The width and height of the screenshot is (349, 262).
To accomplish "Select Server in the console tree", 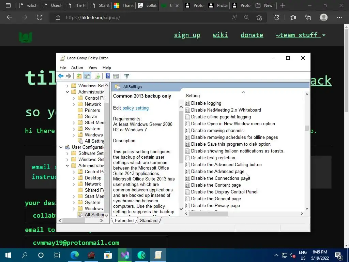I will tap(91, 117).
